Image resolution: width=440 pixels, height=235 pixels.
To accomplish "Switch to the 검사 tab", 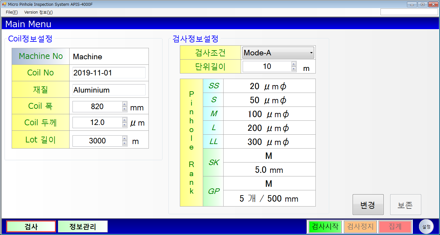I will pos(31,227).
